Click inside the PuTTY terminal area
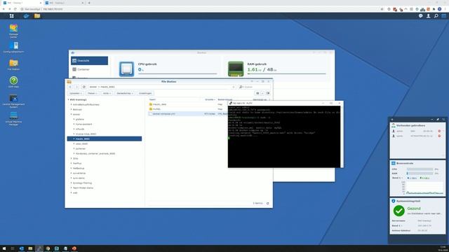The image size is (449, 252). pyautogui.click(x=283, y=136)
